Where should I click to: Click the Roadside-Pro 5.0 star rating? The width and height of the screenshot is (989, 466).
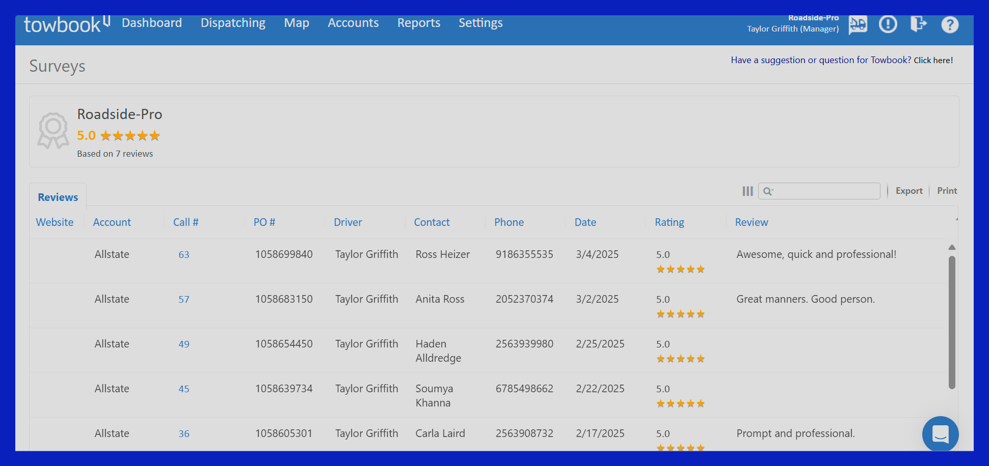(x=118, y=136)
